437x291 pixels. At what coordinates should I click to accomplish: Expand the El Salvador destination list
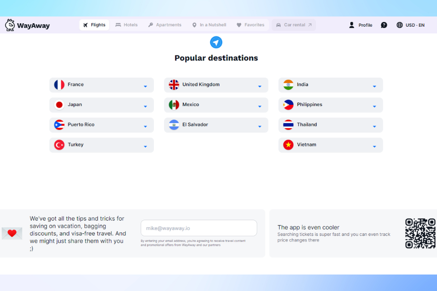pos(260,127)
